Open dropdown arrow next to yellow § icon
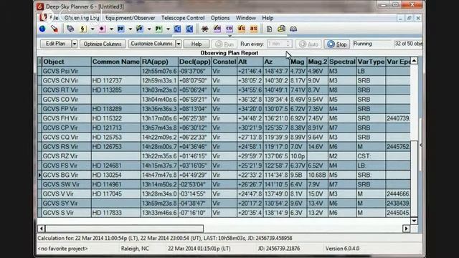Image resolution: width=459 pixels, height=258 pixels. tap(93, 29)
